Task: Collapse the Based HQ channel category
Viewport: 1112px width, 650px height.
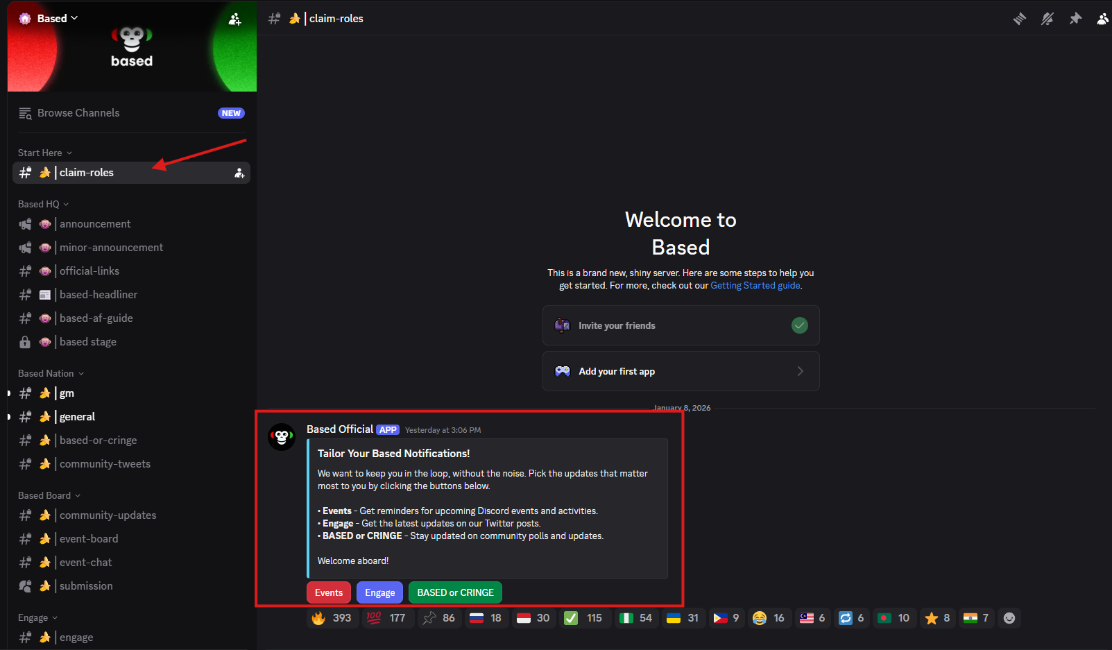Action: point(43,204)
